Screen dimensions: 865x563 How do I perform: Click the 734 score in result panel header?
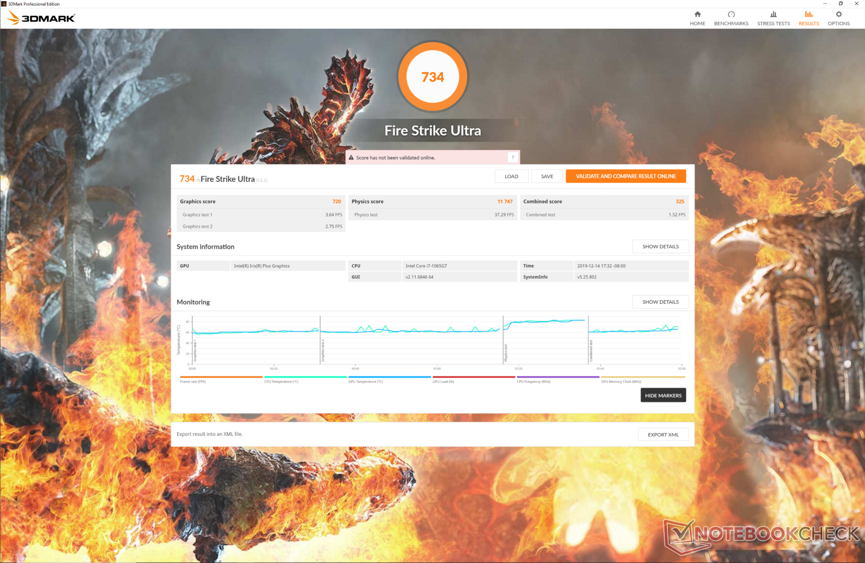click(187, 179)
